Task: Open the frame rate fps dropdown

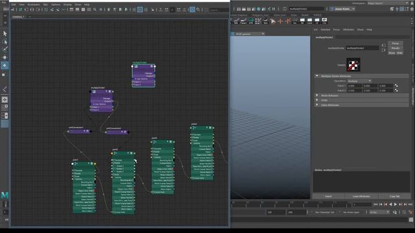Action: coord(379,212)
